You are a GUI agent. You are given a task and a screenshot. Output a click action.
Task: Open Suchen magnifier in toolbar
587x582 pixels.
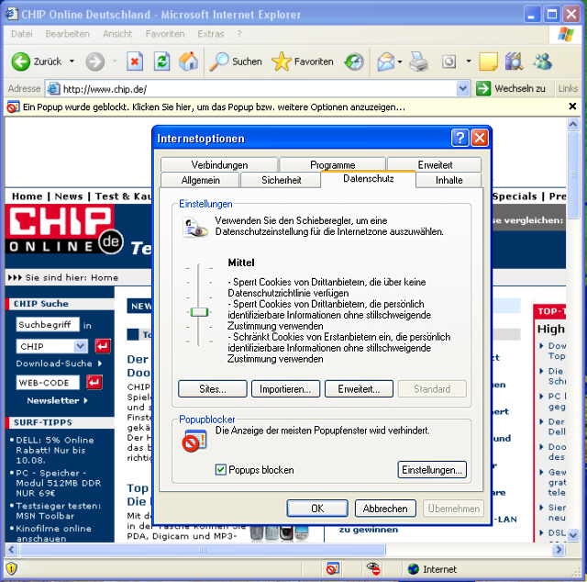coord(218,62)
